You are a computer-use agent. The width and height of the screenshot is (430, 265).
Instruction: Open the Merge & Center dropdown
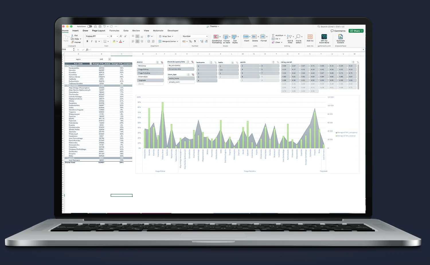[x=177, y=41]
